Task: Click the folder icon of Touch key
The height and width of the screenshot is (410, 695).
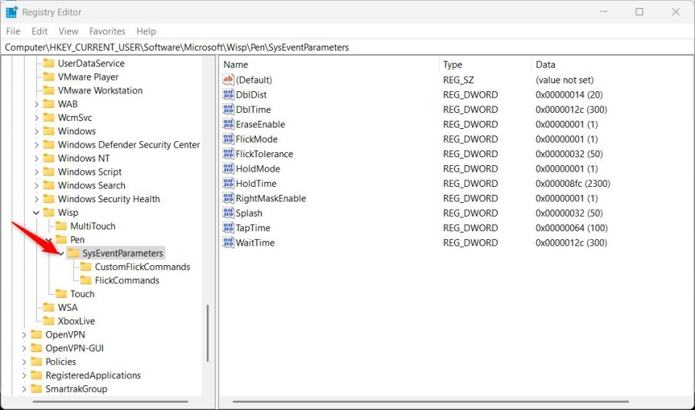Action: [x=61, y=293]
